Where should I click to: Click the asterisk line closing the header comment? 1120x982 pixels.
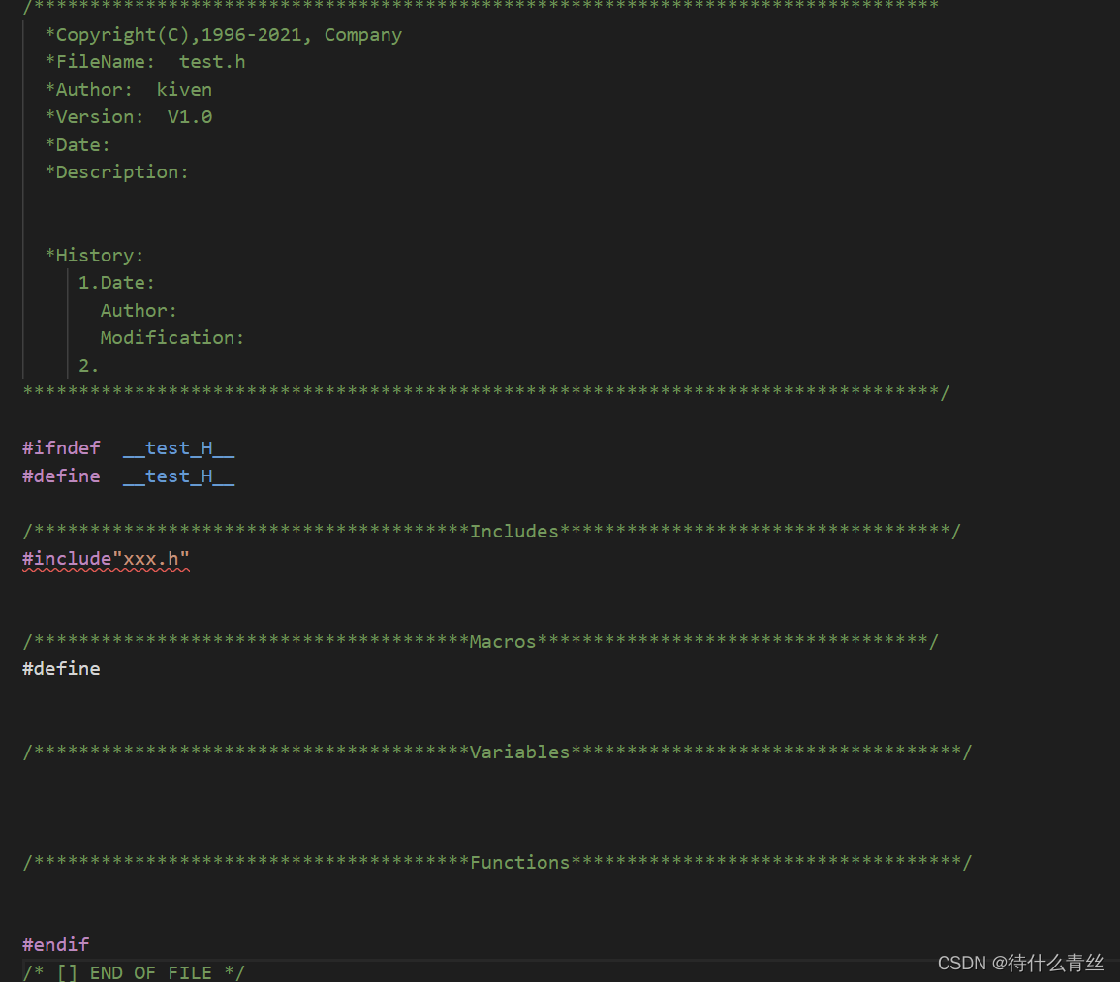[x=486, y=391]
